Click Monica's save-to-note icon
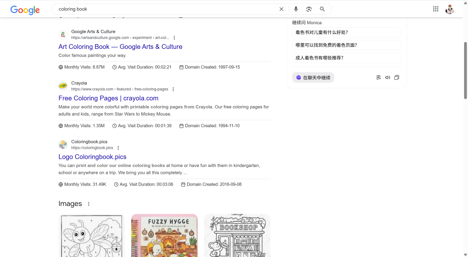This screenshot has height=257, width=468. point(378,77)
